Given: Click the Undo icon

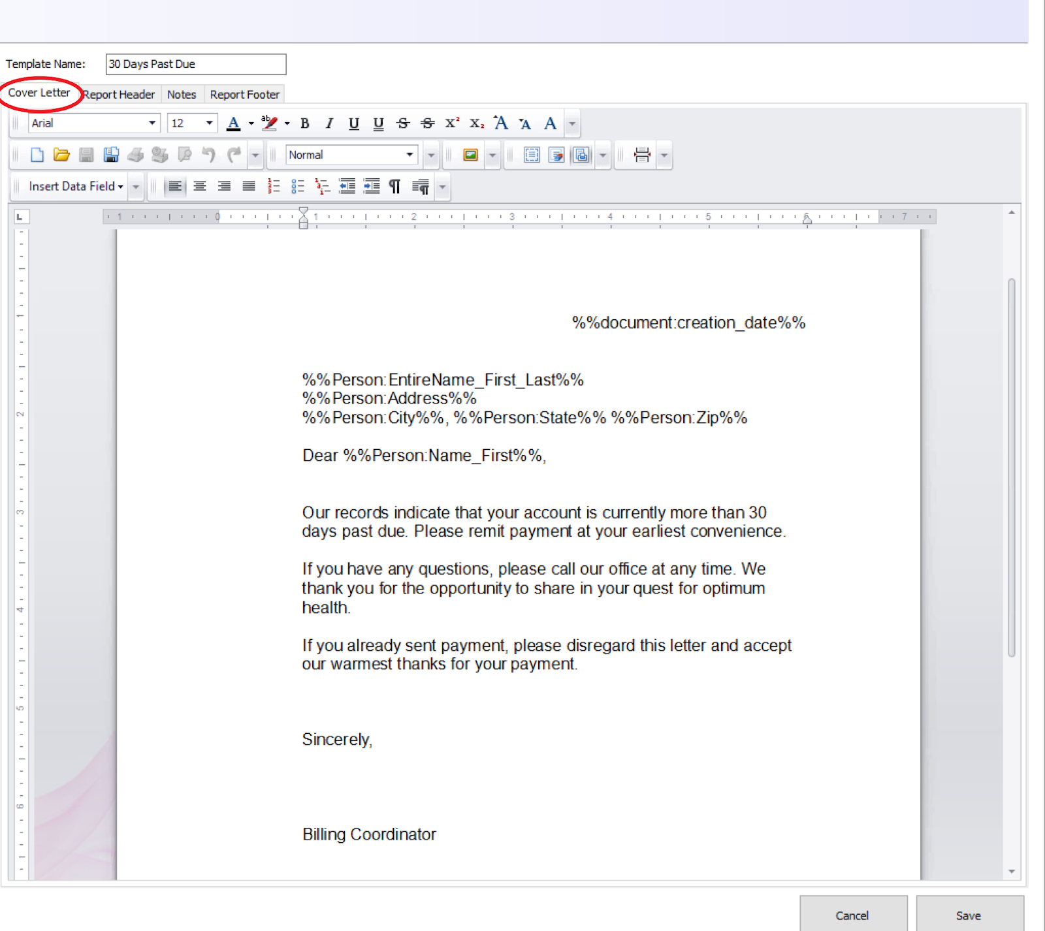Looking at the screenshot, I should point(209,155).
